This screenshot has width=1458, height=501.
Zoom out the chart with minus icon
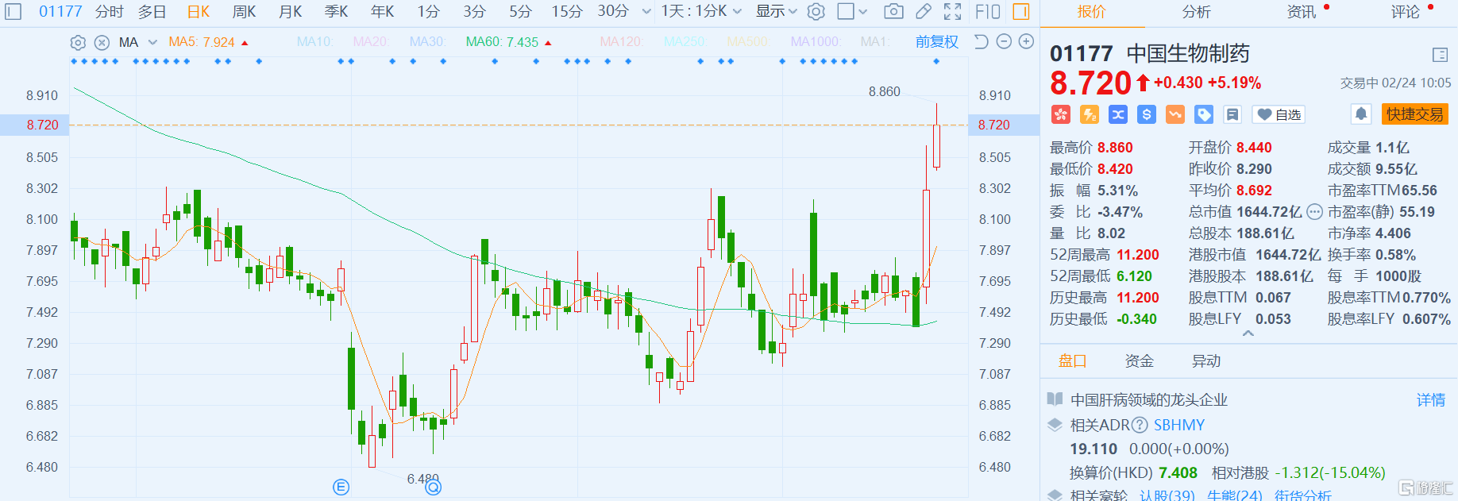1004,41
